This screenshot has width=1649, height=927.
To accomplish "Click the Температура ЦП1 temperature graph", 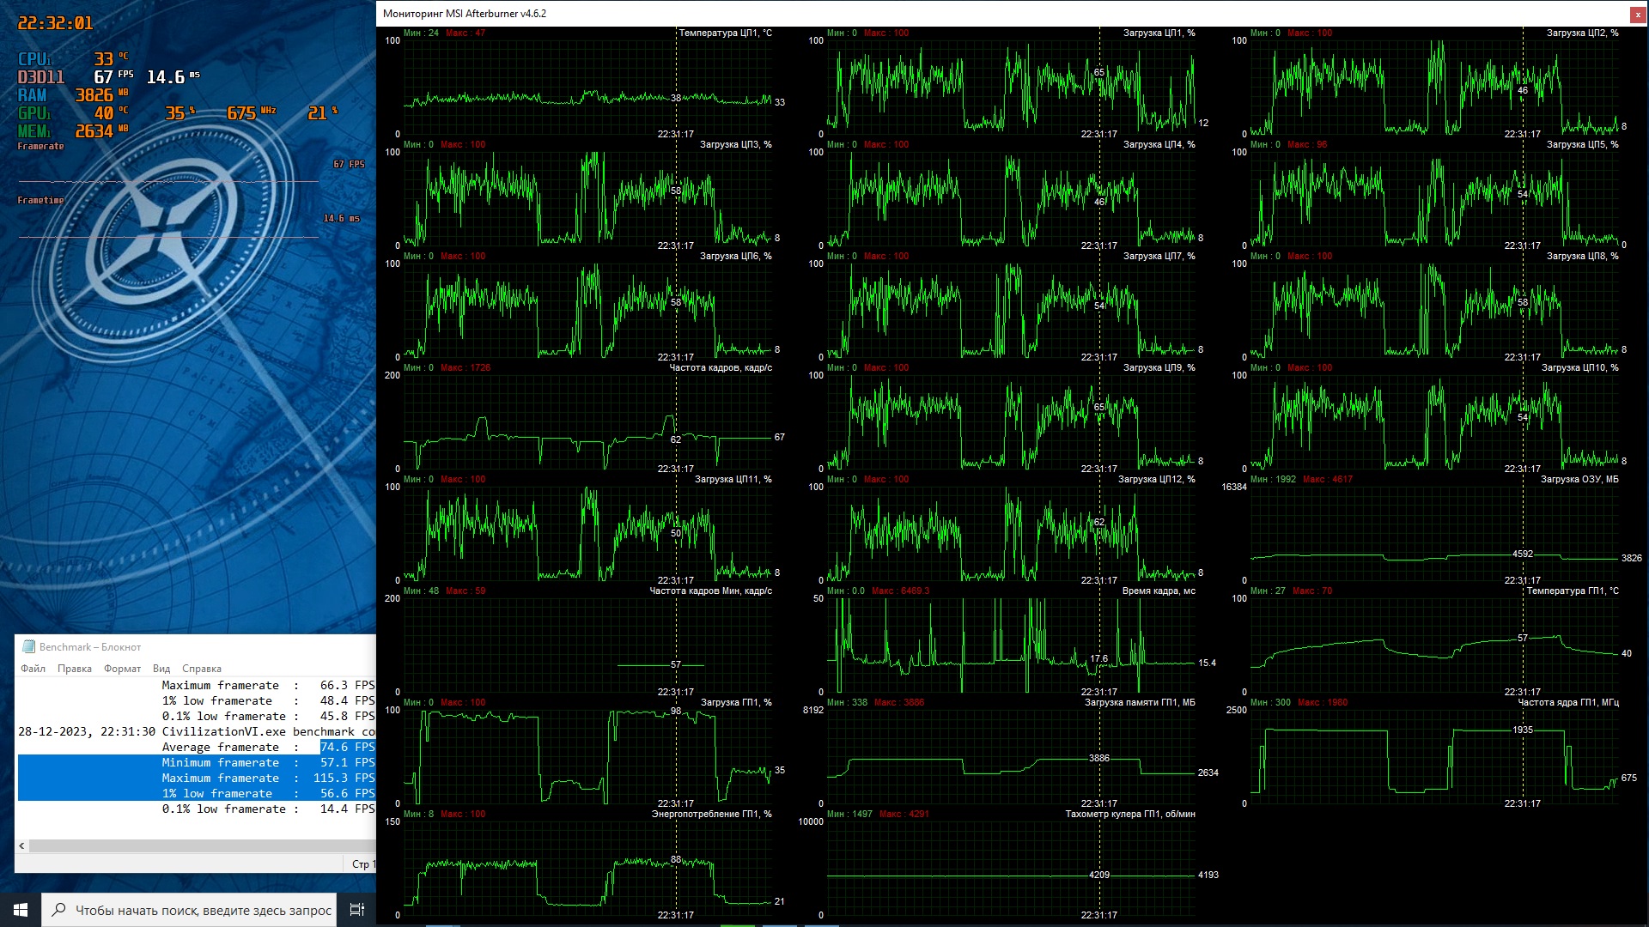I will [588, 86].
